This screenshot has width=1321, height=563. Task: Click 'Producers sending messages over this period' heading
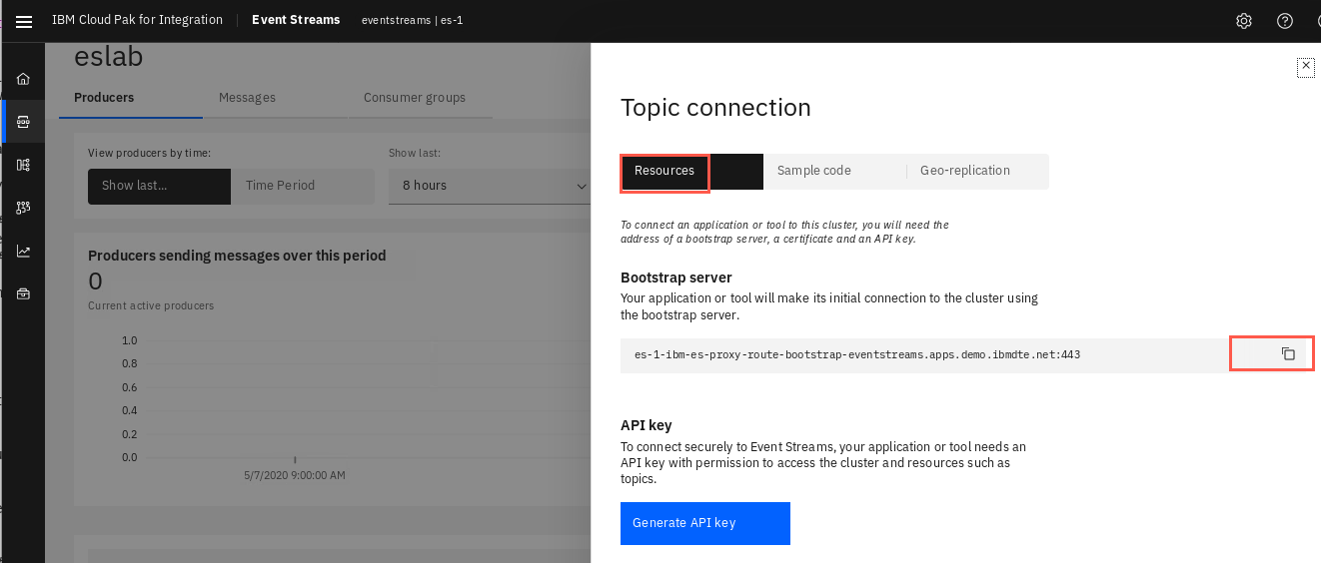click(x=237, y=256)
